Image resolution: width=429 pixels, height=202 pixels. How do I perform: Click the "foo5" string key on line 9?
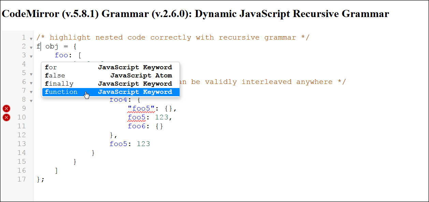(141, 109)
